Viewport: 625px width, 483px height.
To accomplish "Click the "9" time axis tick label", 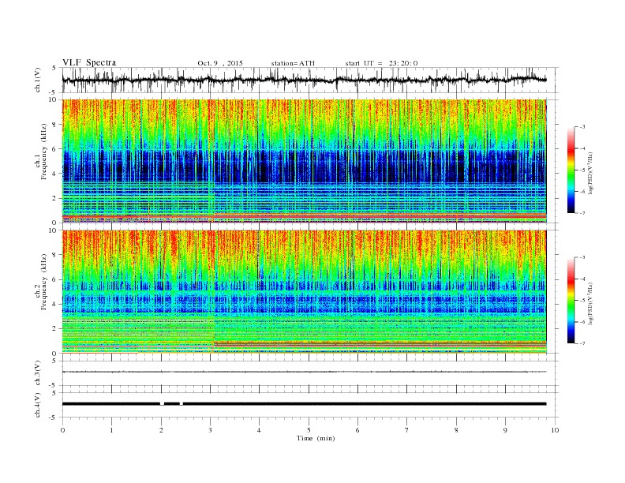I will click(505, 430).
